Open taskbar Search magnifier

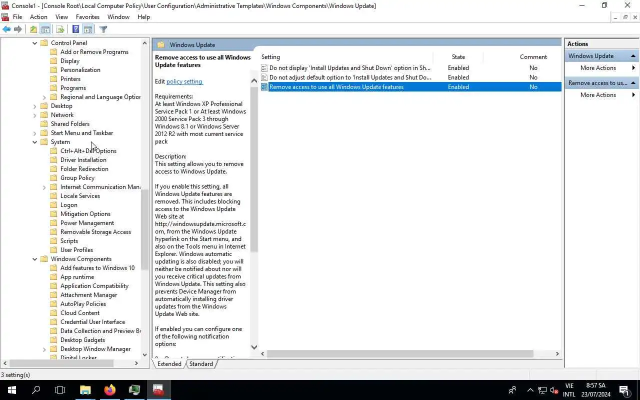coord(36,390)
